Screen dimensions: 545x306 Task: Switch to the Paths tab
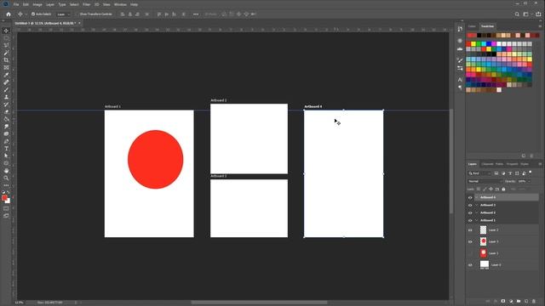[x=500, y=164]
